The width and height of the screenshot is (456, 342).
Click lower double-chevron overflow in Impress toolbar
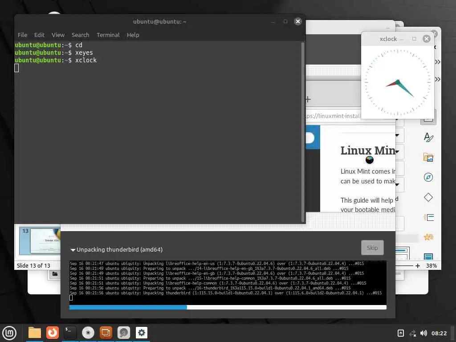tap(437, 79)
